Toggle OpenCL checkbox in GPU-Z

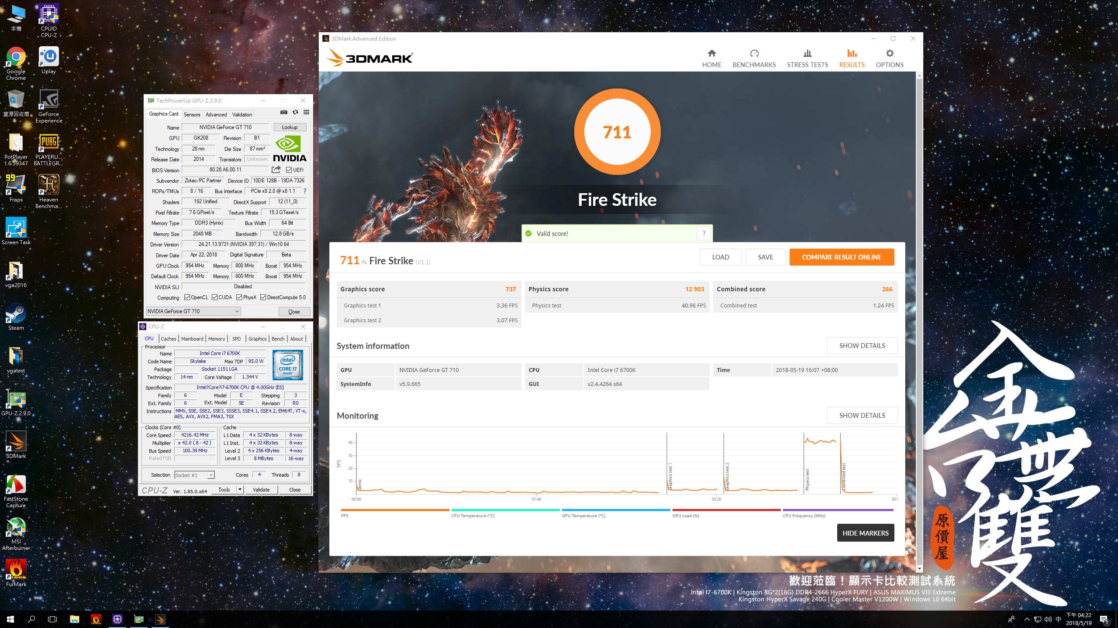(x=187, y=297)
